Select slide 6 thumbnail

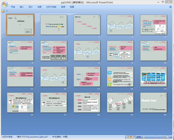coord(20,51)
